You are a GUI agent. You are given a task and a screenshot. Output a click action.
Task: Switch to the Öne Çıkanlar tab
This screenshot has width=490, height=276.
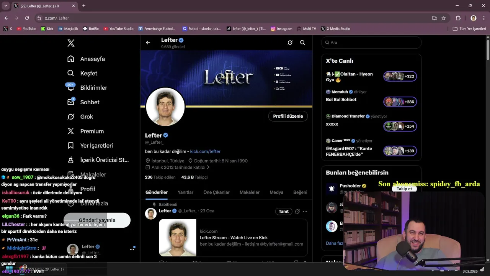coord(216,192)
